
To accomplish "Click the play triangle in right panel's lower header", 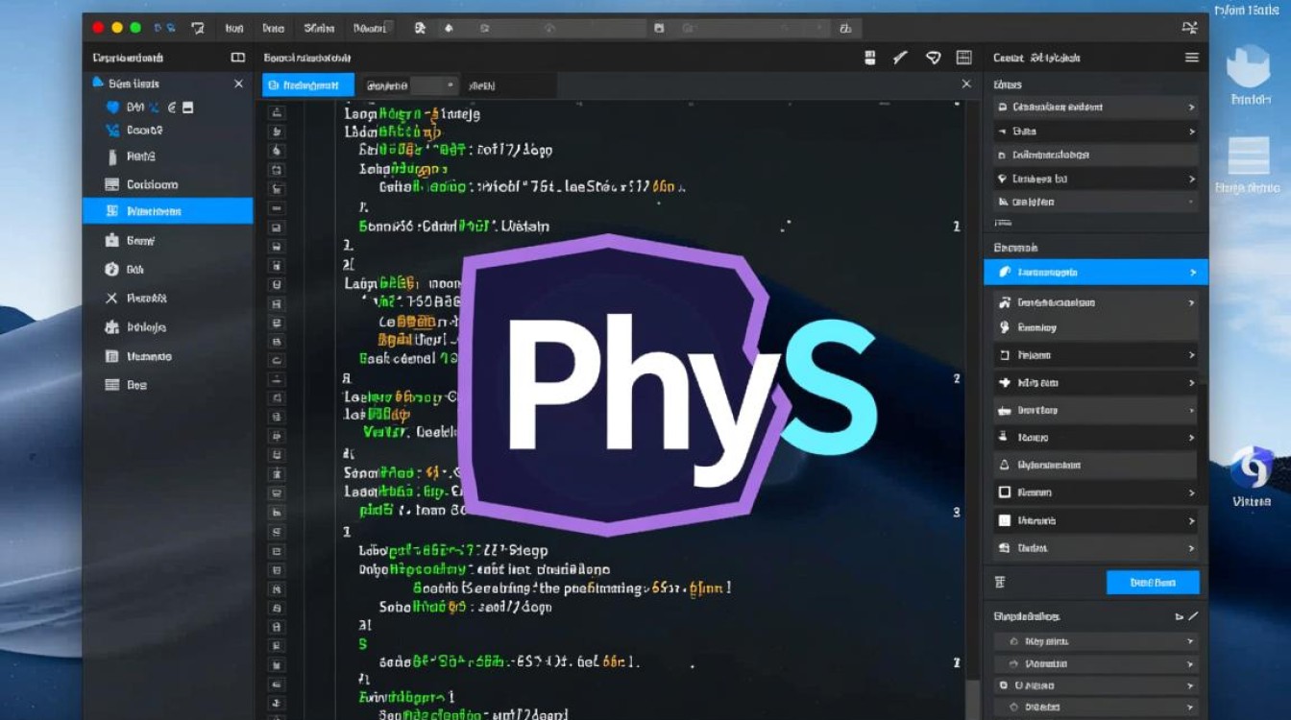I will pyautogui.click(x=1180, y=616).
